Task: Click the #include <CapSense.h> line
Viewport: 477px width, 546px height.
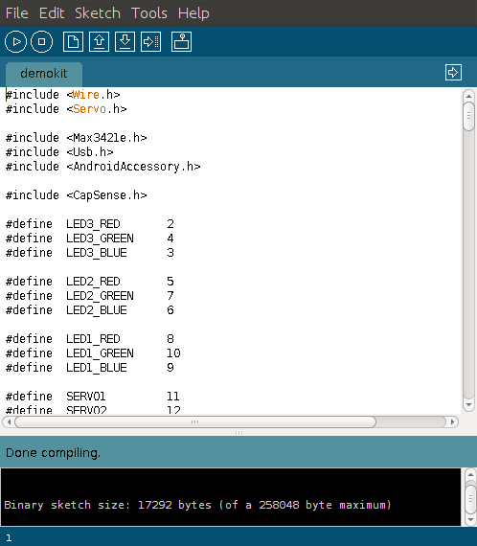Action: click(x=77, y=195)
